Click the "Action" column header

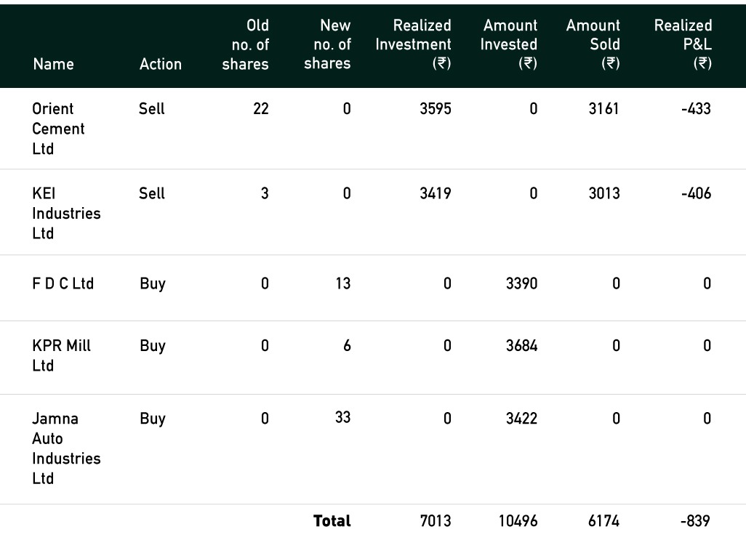pos(161,64)
